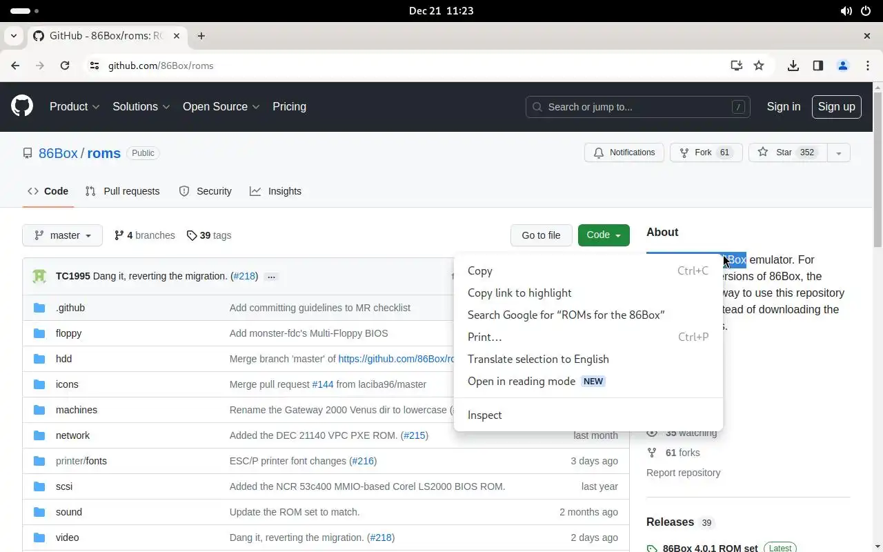Go back with the browser back arrow
The width and height of the screenshot is (883, 552).
[x=15, y=66]
